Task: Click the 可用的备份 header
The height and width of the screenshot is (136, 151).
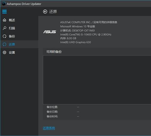Action: [x=54, y=52]
